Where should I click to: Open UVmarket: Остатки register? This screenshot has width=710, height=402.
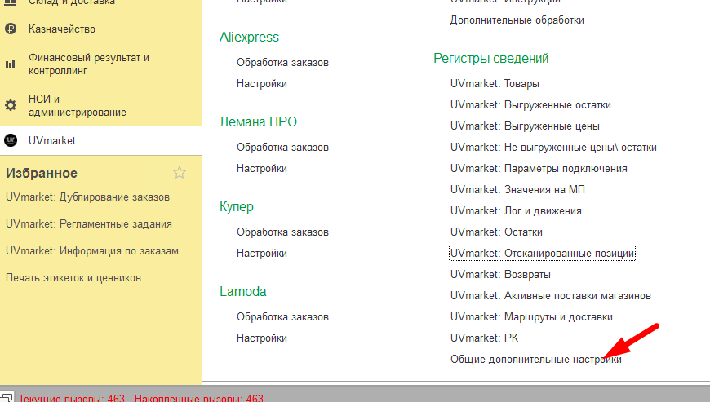[496, 232]
